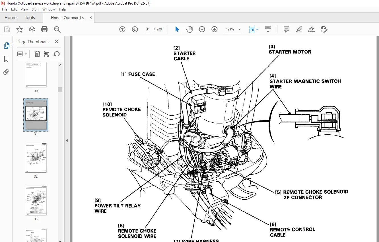Go to previous page arrow

coord(122,29)
